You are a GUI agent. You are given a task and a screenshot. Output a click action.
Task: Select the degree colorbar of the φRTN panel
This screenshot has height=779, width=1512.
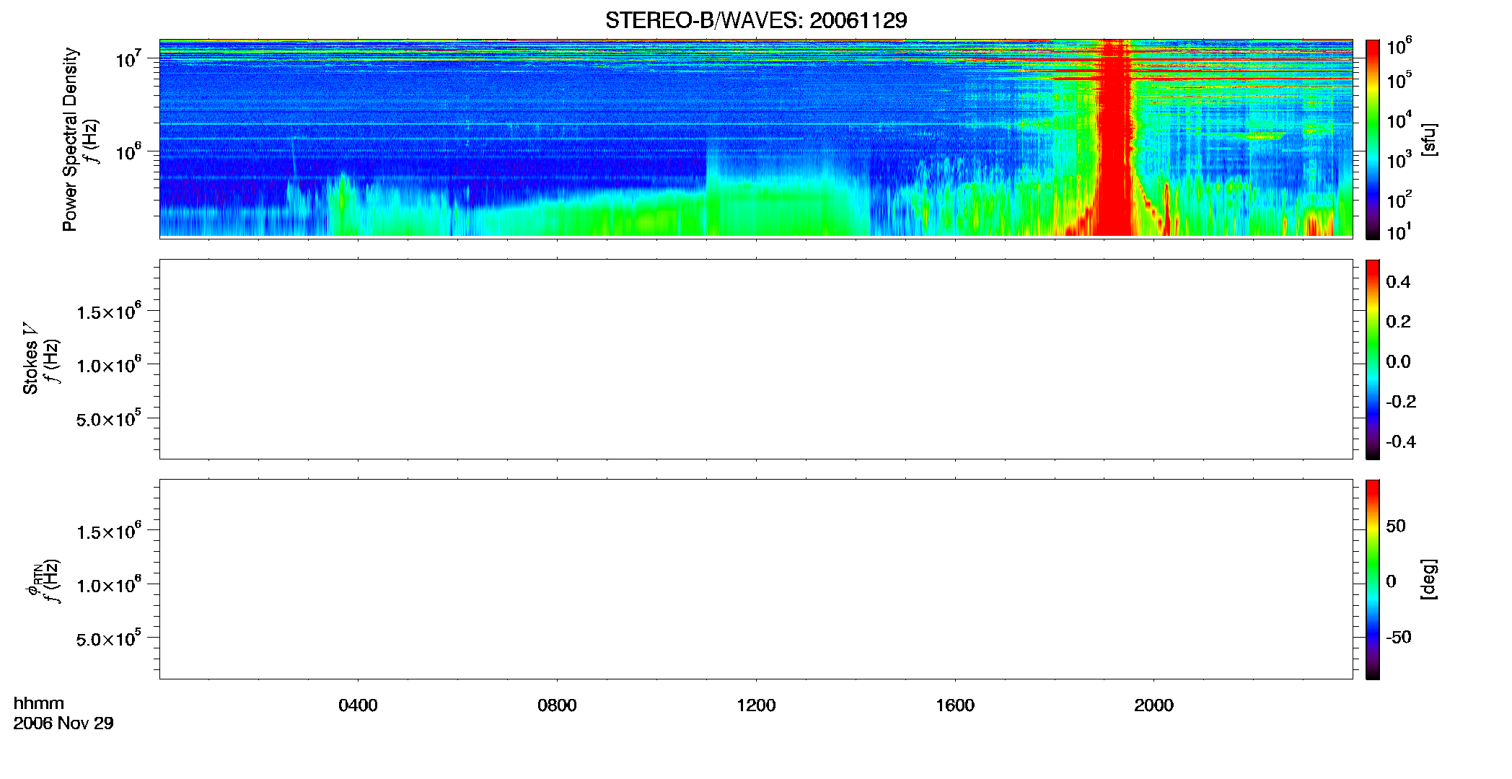click(1372, 579)
